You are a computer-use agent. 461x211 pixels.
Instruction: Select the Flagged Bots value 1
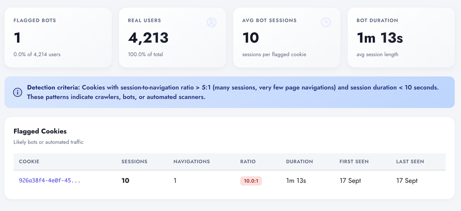pyautogui.click(x=17, y=38)
